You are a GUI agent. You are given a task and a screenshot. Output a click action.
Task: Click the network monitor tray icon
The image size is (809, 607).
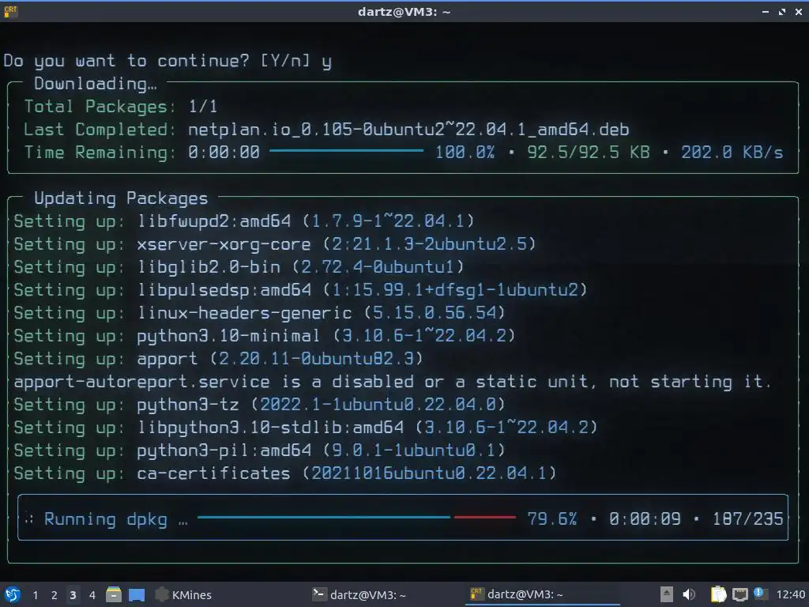tap(739, 594)
